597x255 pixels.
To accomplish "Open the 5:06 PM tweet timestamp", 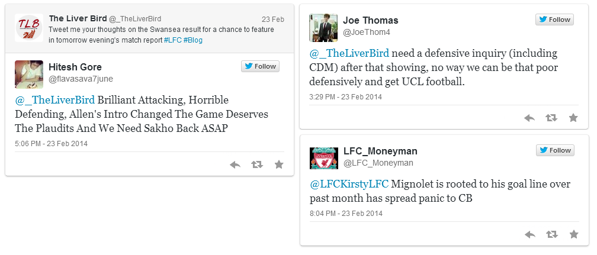I will coord(51,143).
